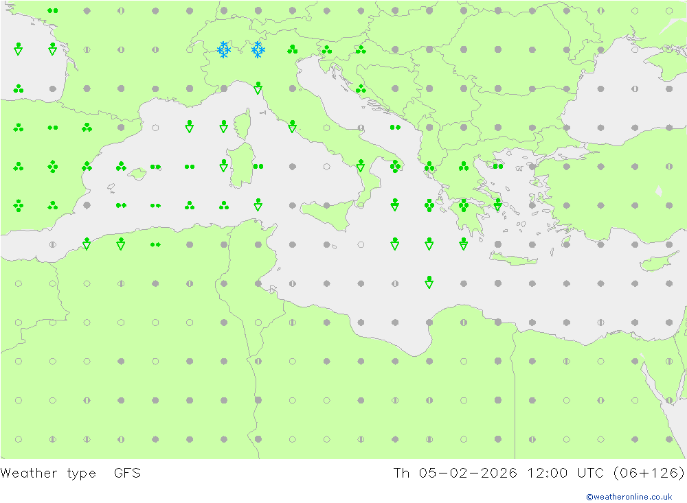This screenshot has height=503, width=687.
Task: Click the shower symbol on Gulf of Genoa coast
Action: (x=258, y=88)
